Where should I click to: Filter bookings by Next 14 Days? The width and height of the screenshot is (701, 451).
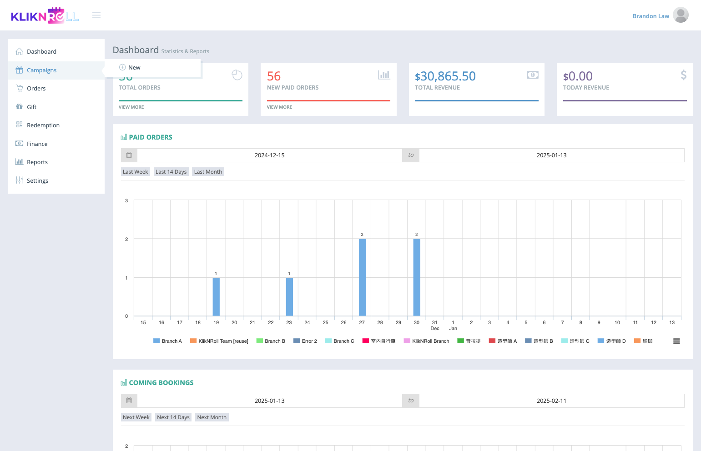(x=173, y=417)
